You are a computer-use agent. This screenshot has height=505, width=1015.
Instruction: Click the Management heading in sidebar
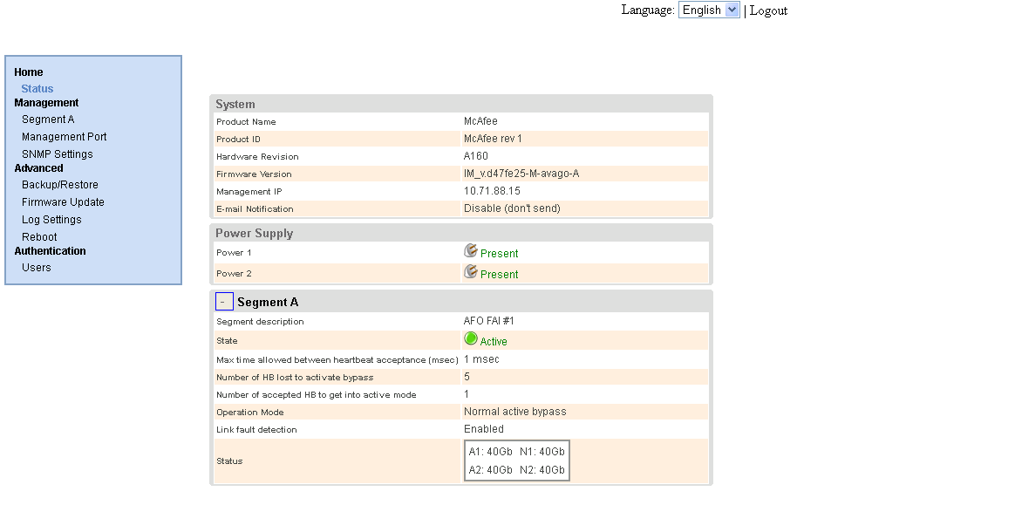(x=46, y=102)
